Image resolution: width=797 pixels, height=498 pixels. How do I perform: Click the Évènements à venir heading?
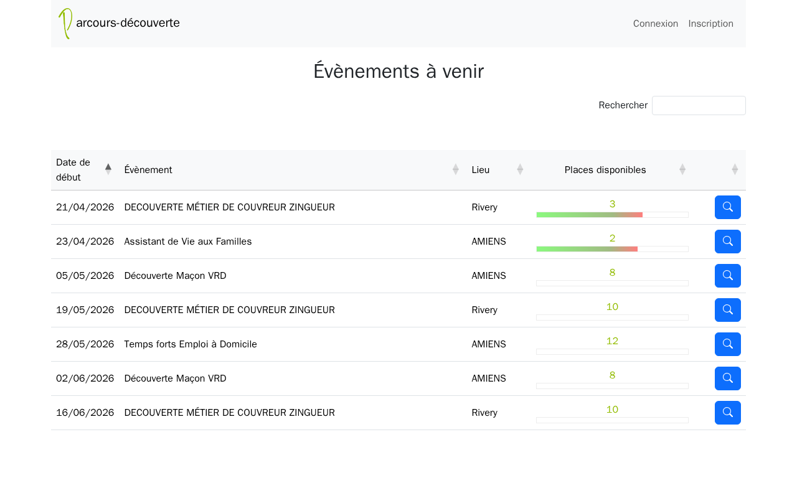pos(398,71)
